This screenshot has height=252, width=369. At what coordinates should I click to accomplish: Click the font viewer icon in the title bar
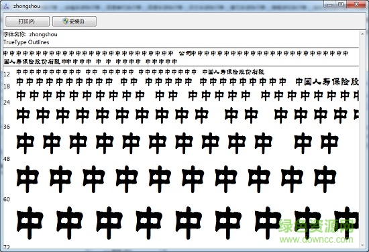(x=6, y=6)
